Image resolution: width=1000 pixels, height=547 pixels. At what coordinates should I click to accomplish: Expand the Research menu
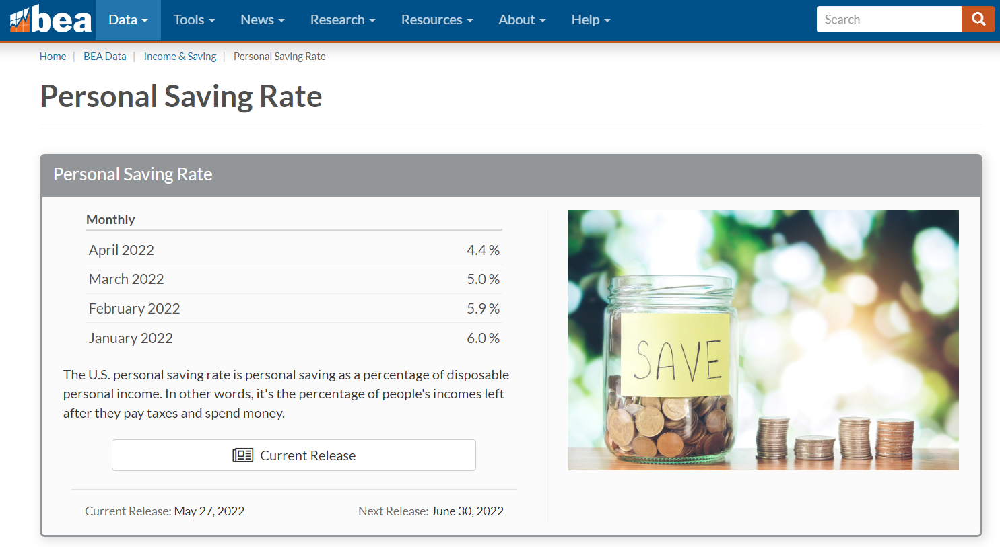(x=343, y=20)
